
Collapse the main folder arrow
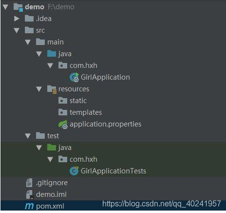(28, 42)
